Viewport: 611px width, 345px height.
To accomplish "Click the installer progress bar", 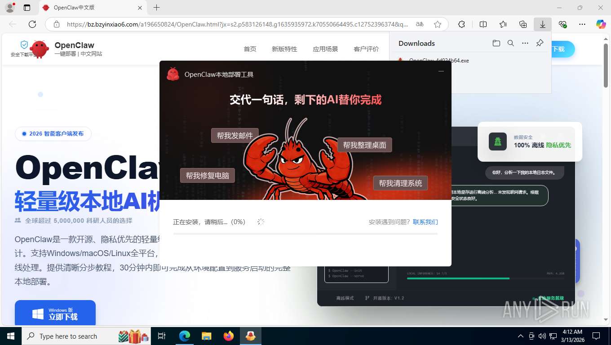I will 305,234.
